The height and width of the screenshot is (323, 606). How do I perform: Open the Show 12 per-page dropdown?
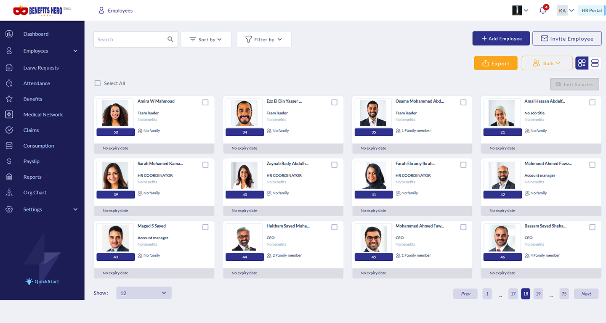144,293
